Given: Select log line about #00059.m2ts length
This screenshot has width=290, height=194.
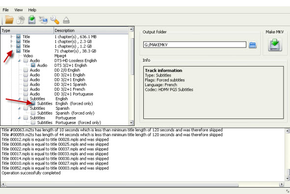Looking at the screenshot, I should 112,135.
